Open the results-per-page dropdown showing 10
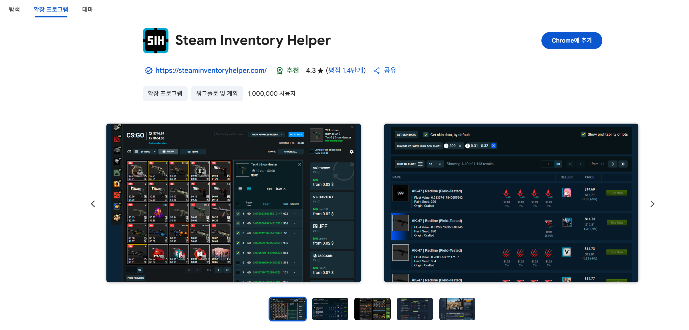The width and height of the screenshot is (689, 330). point(435,164)
